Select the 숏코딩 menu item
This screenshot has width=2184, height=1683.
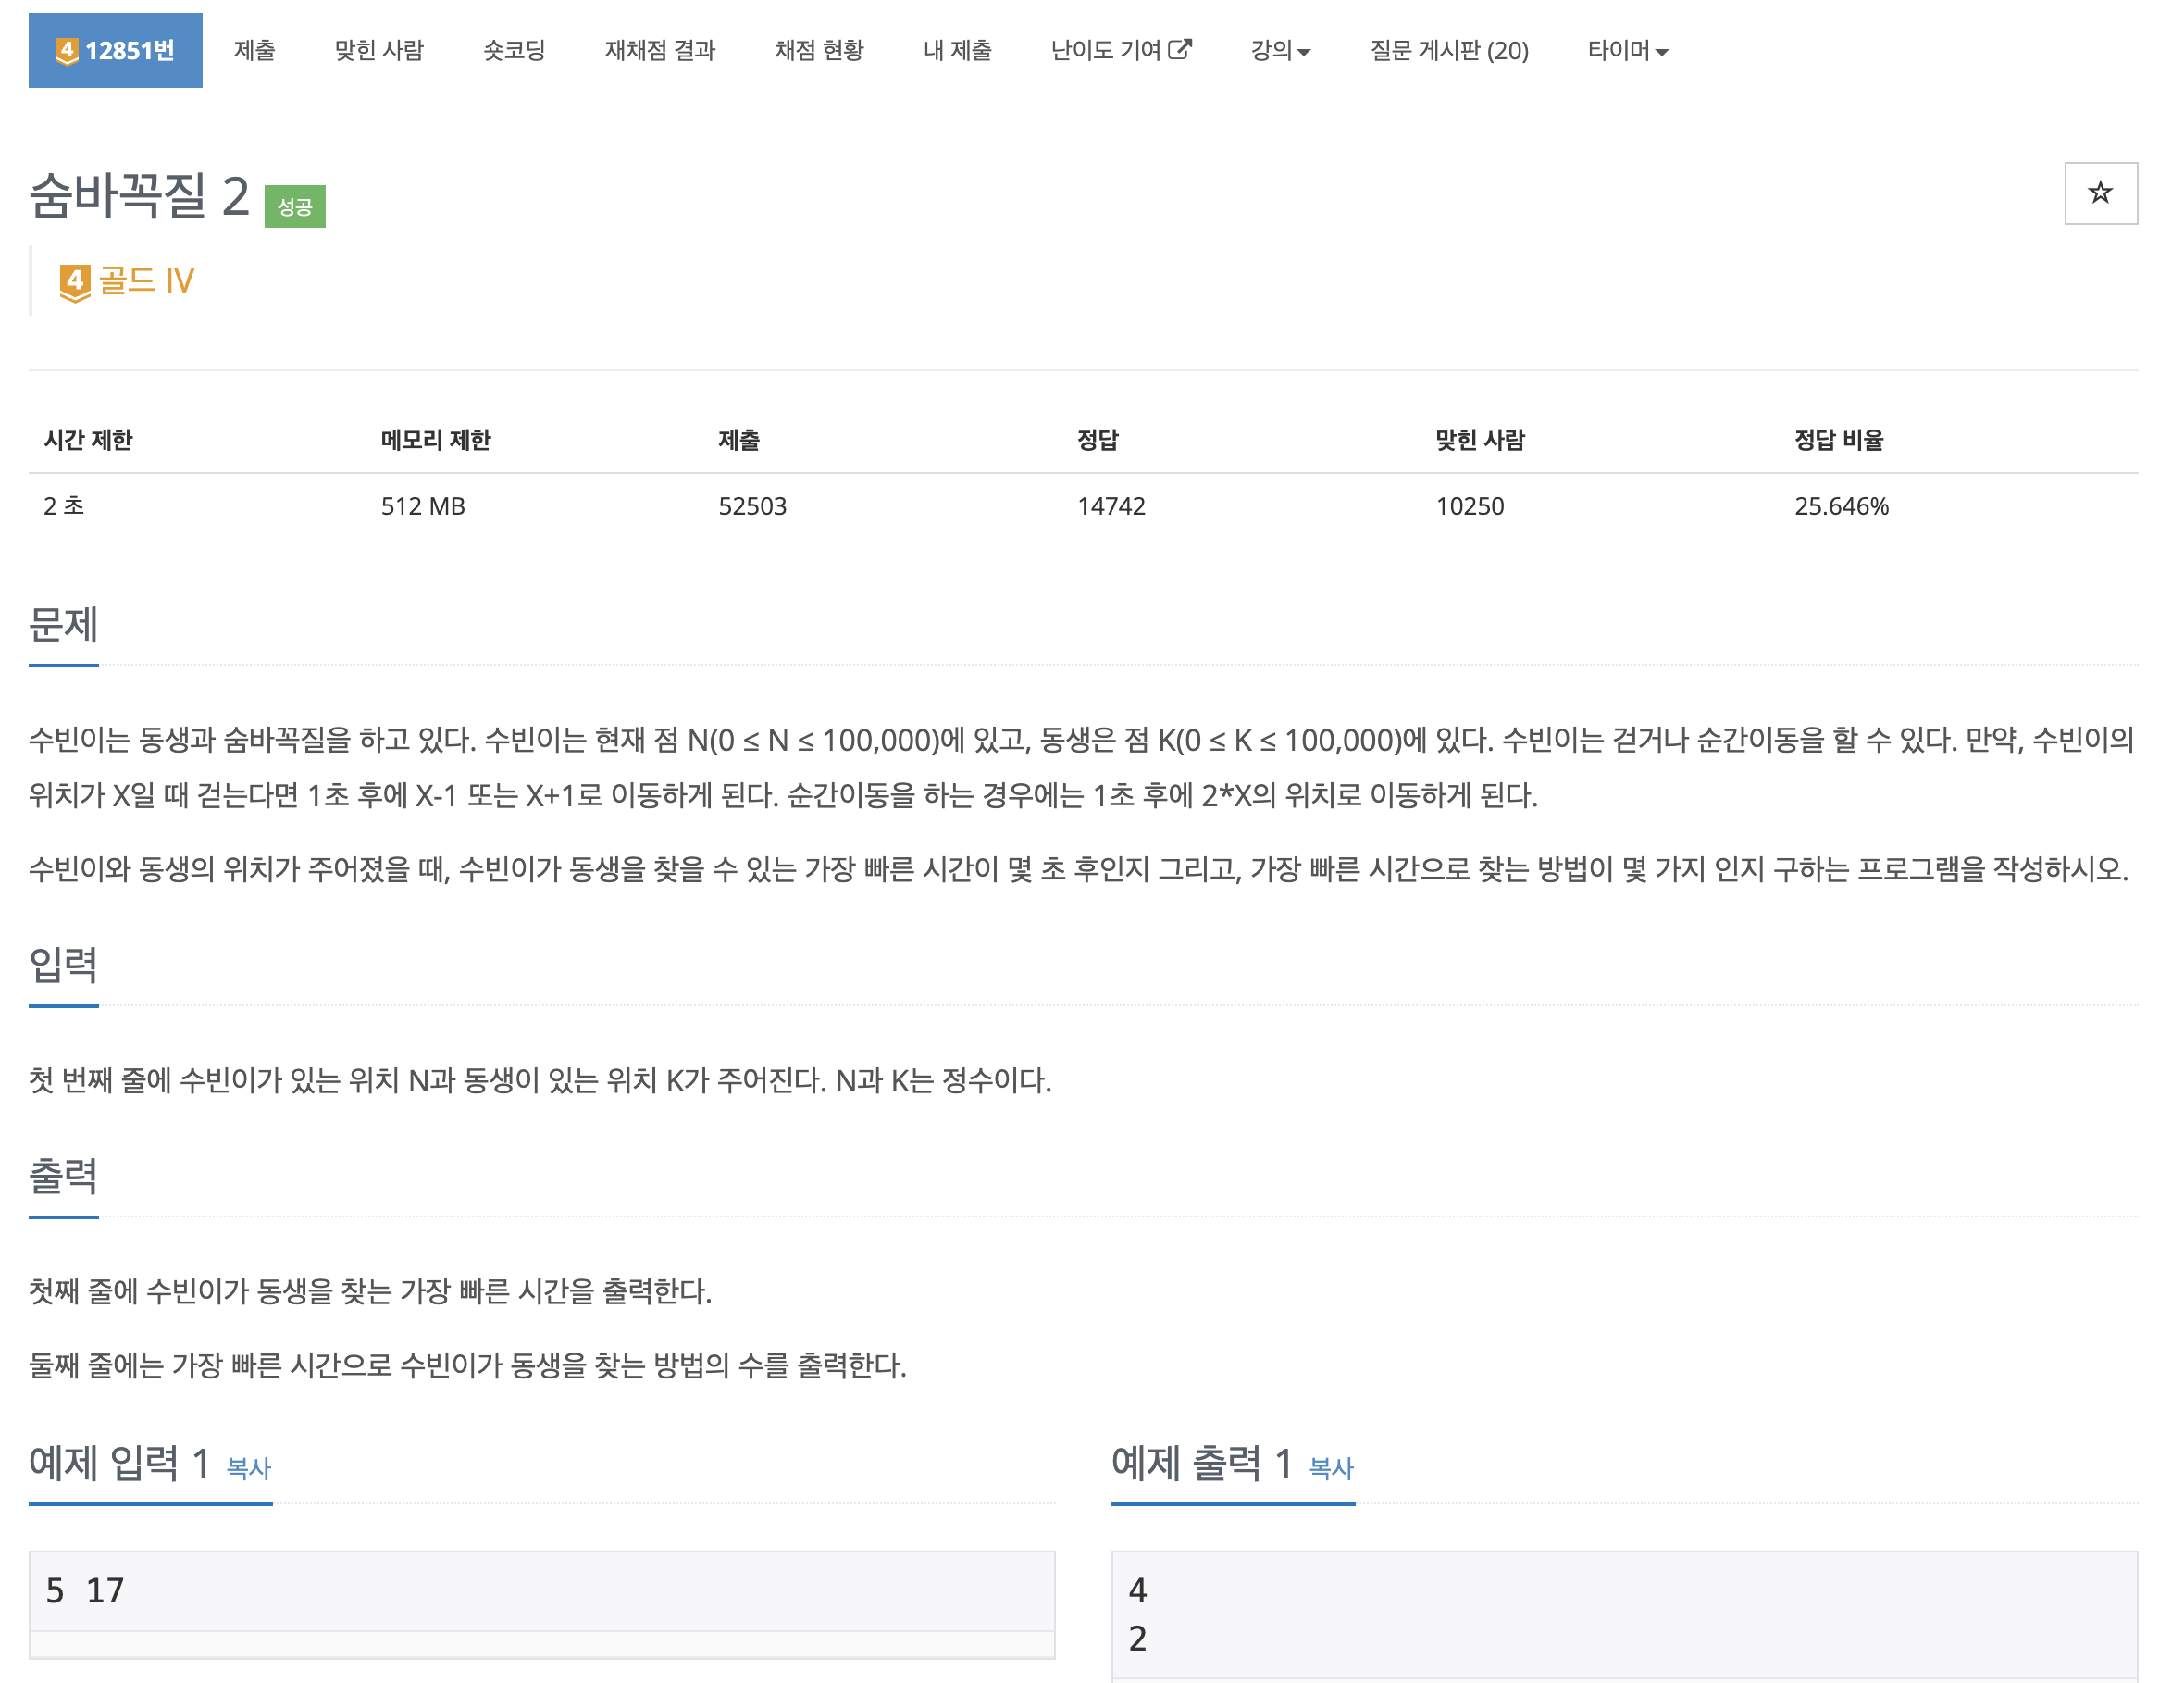click(x=513, y=51)
